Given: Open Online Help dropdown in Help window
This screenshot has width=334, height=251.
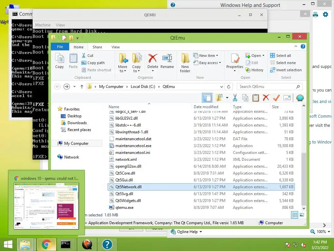Looking at the screenshot, I should click(186, 232).
